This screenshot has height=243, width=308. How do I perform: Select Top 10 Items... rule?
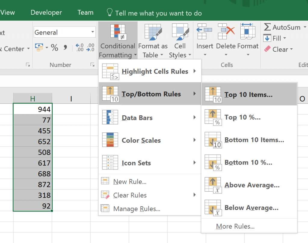point(249,94)
